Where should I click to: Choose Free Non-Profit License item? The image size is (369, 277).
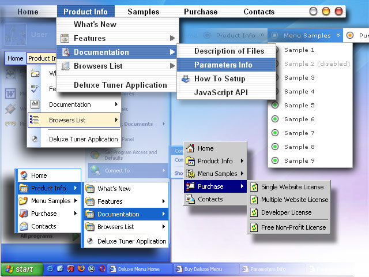(x=289, y=227)
